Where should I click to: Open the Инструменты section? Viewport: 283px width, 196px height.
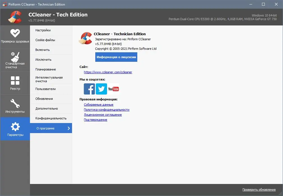15,106
